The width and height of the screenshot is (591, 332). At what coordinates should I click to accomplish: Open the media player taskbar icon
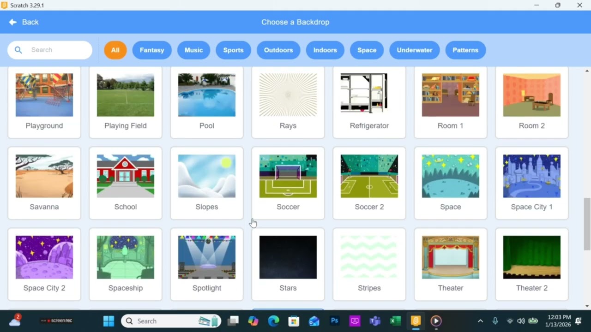click(x=436, y=321)
